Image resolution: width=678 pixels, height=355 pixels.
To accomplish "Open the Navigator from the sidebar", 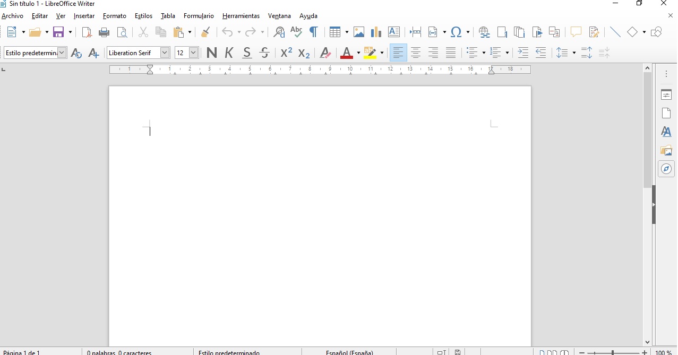I will (x=666, y=169).
